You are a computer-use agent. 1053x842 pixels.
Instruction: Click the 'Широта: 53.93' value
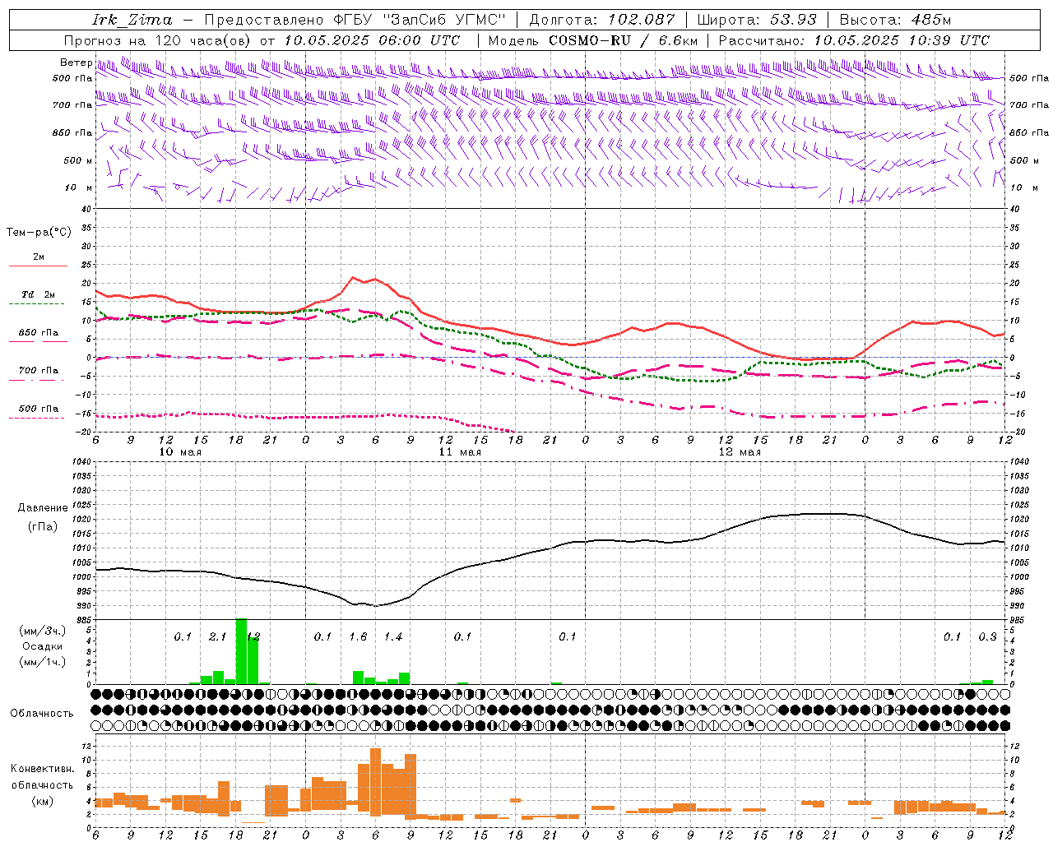pos(757,20)
